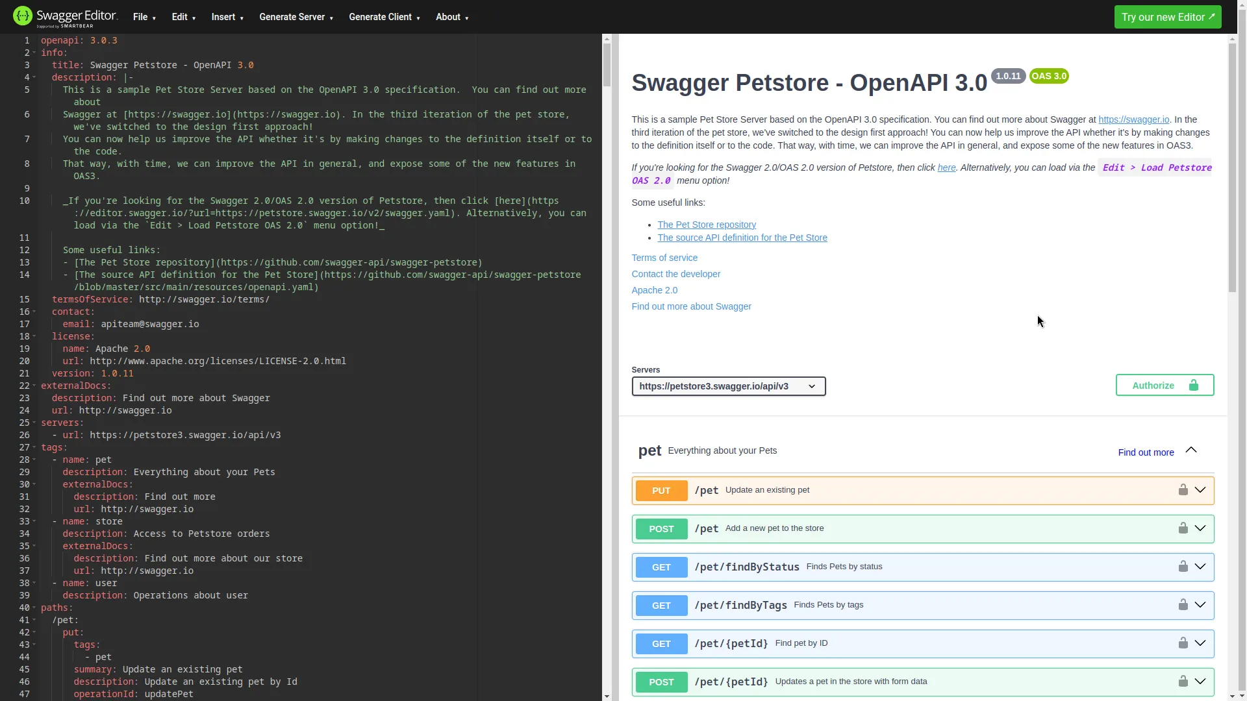1247x701 pixels.
Task: Click the 1.0.11 version badge
Action: click(x=1008, y=76)
